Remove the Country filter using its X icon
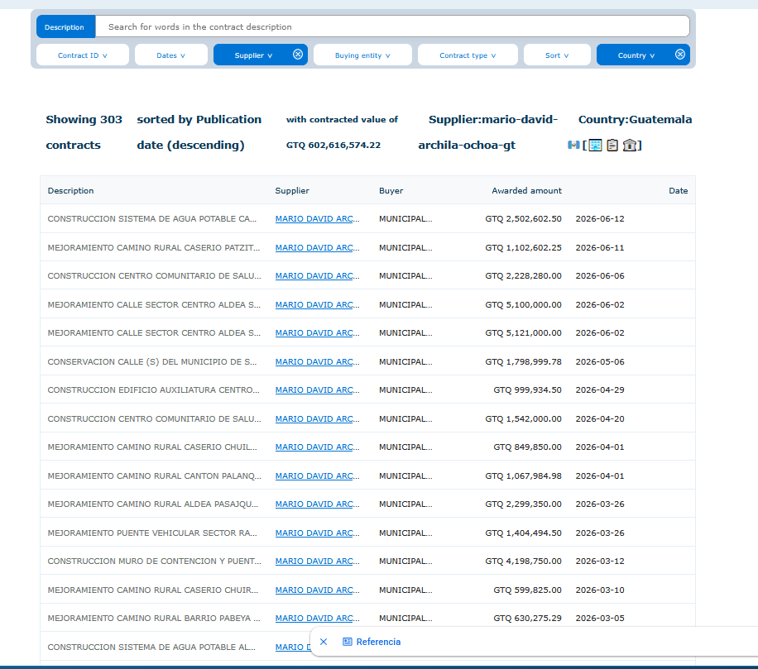 (x=680, y=55)
